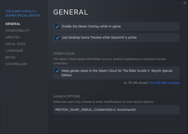Click the large GENERAL page heading
This screenshot has height=134, width=188.
coord(70,12)
